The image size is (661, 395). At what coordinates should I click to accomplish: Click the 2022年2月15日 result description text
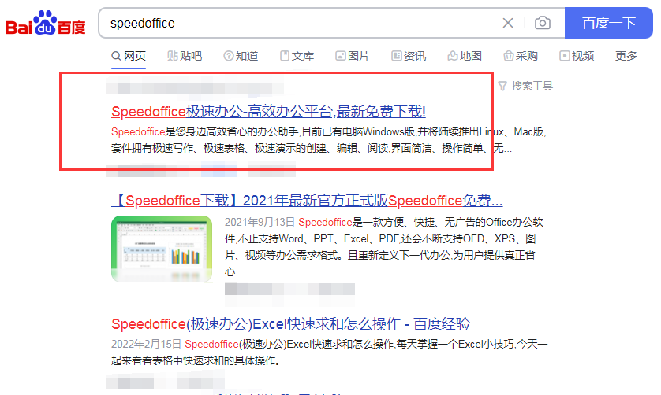(329, 353)
